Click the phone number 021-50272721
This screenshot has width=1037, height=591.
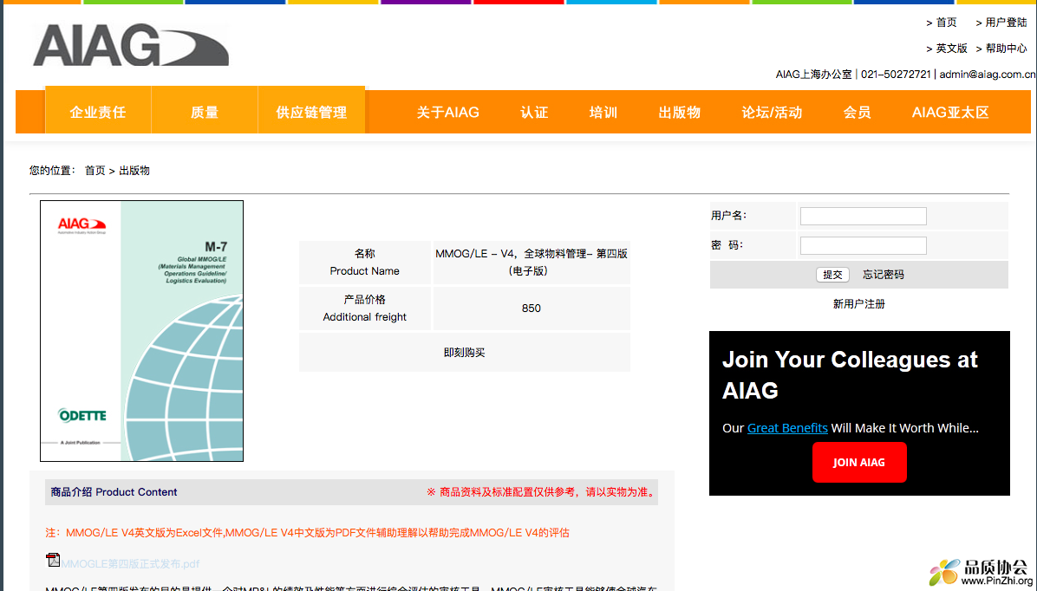pyautogui.click(x=896, y=74)
